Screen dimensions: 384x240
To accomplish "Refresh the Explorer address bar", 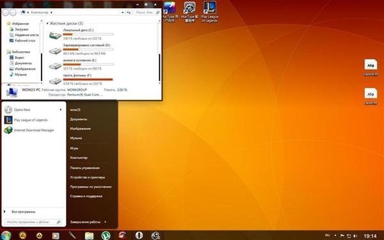I will coord(129,12).
